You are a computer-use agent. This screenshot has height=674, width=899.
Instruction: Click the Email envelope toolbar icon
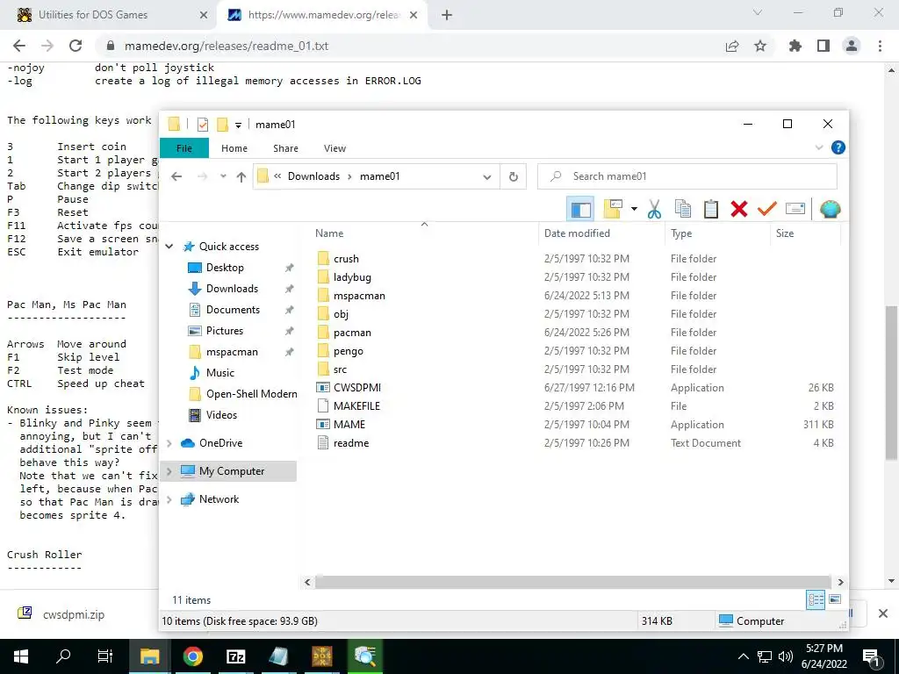tap(795, 209)
